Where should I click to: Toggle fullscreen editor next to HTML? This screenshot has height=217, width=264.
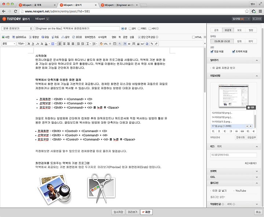pyautogui.click(x=205, y=37)
